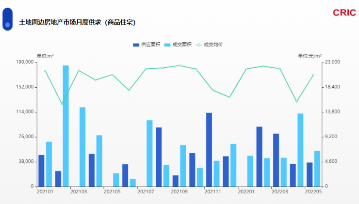Click the x-axis label 202105
This screenshot has width=359, height=204.
(x=112, y=192)
